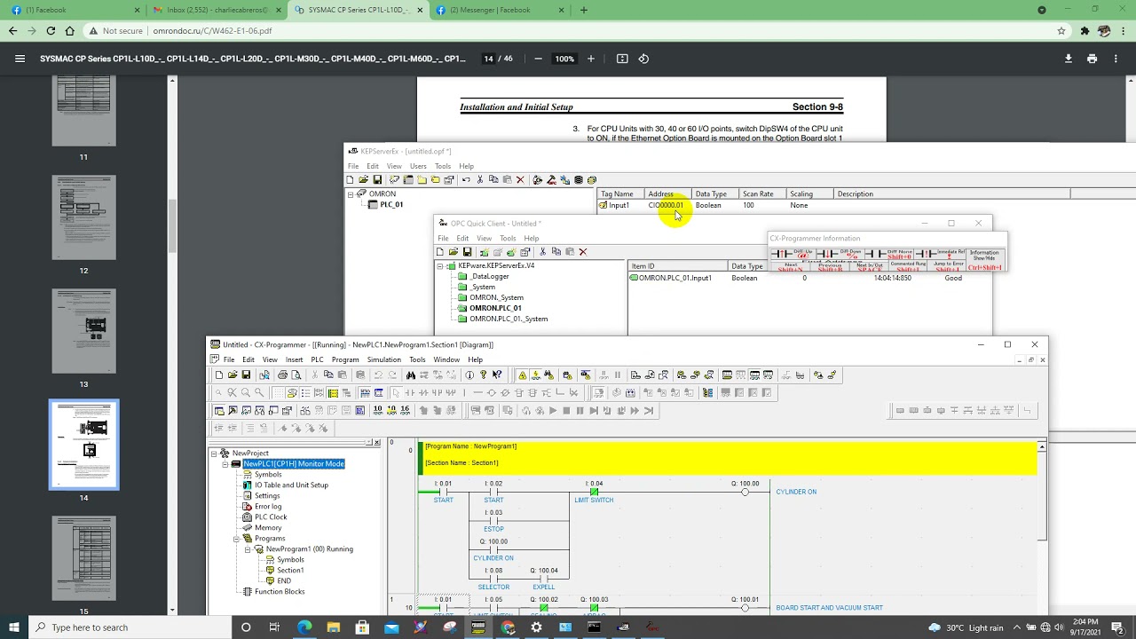
Task: Click Find binoculars icon in CX-Programmer toolbar
Action: coord(410,375)
